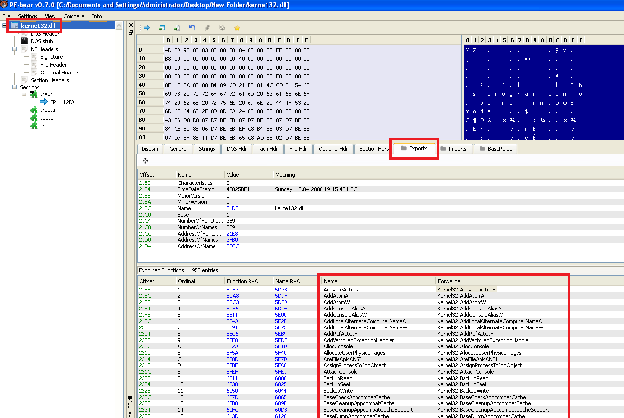Click the .rdata section puzzle icon
This screenshot has width=624, height=418.
pyautogui.click(x=34, y=110)
